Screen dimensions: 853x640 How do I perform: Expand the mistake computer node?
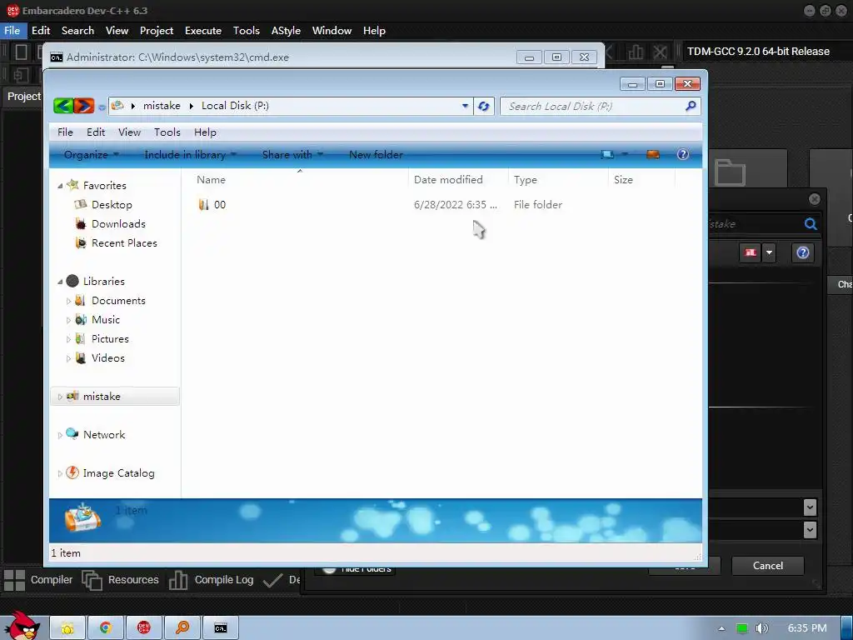[x=60, y=397]
